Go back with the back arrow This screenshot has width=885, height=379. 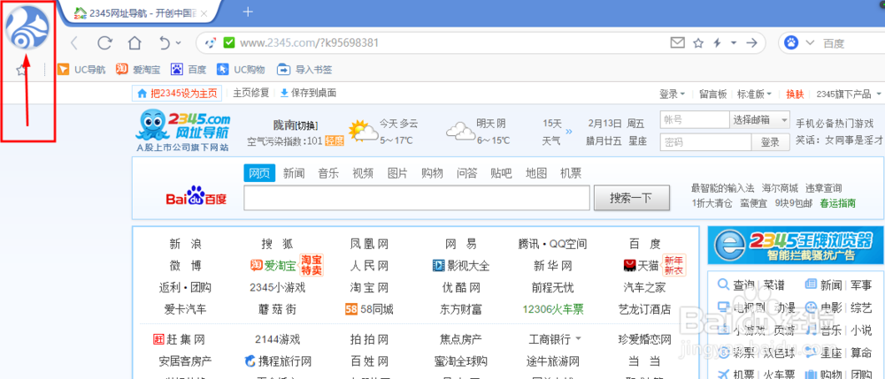coord(74,42)
